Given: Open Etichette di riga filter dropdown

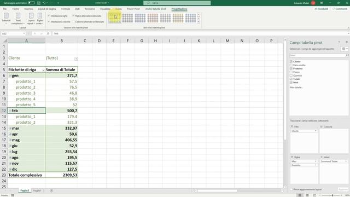Looking at the screenshot, I should pos(43,71).
